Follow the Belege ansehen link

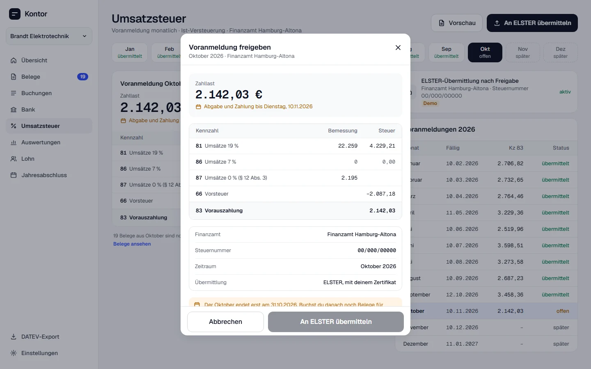tap(132, 244)
